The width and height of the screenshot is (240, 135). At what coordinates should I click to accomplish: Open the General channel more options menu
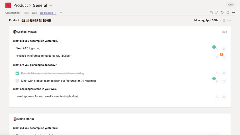50,5
